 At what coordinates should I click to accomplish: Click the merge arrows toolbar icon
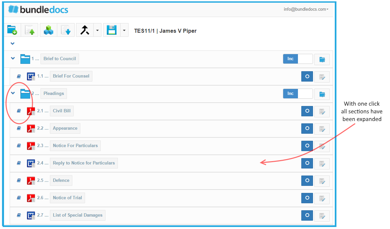pos(85,30)
